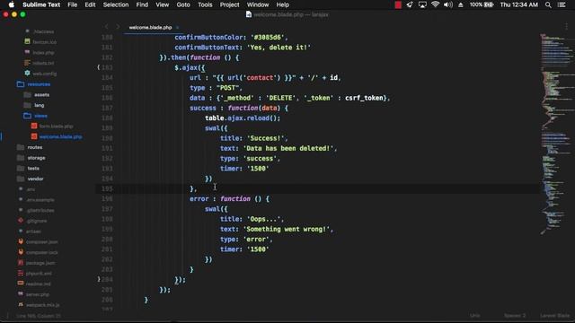Switch to the welcome.blade.php tab
The width and height of the screenshot is (575, 323).
(150, 28)
